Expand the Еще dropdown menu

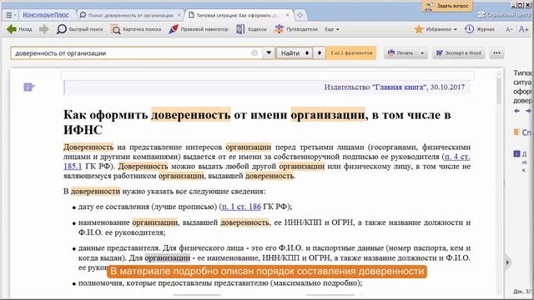pyautogui.click(x=332, y=29)
